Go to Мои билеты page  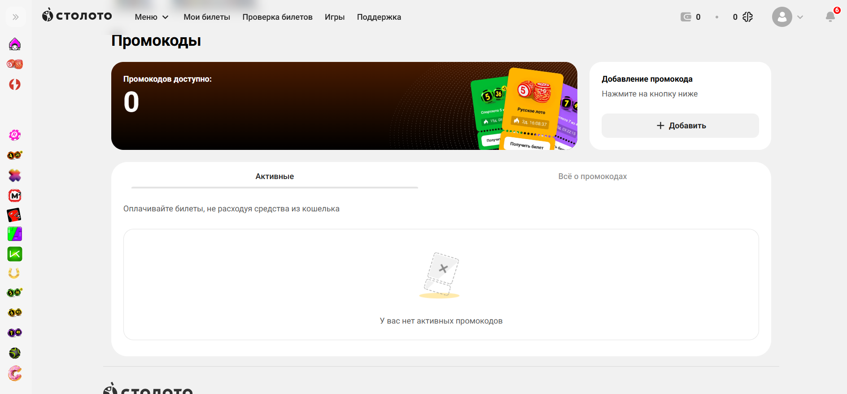point(207,17)
